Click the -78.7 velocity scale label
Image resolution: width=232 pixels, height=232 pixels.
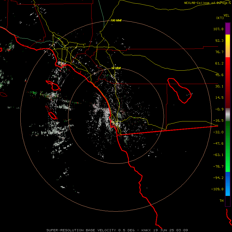tap(218, 167)
